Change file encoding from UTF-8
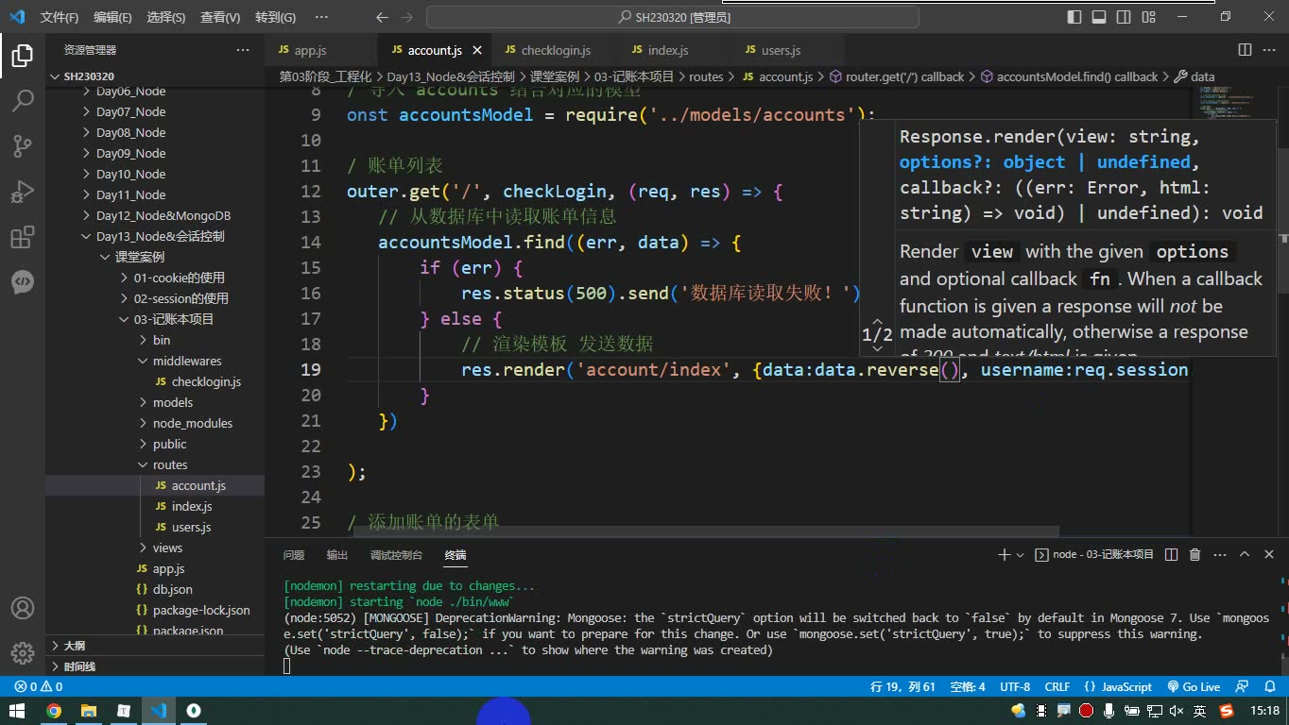Screen dimensions: 1289x725 [x=1015, y=687]
